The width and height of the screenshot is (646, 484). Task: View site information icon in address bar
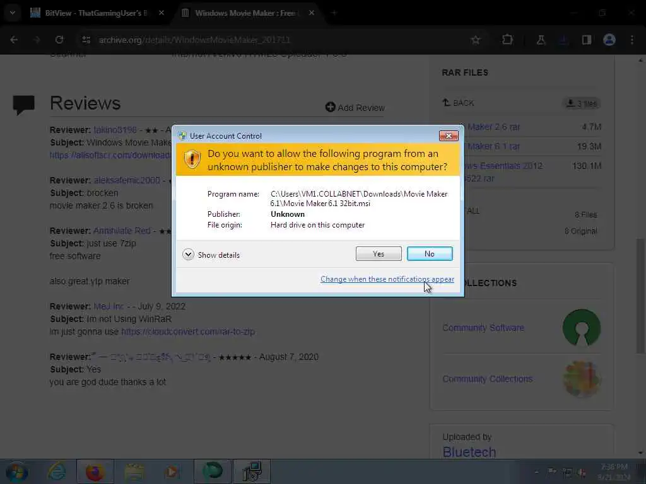point(86,40)
